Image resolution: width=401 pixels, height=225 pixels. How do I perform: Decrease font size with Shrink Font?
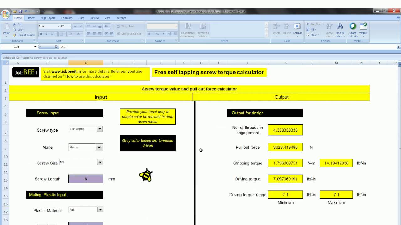[x=81, y=26]
